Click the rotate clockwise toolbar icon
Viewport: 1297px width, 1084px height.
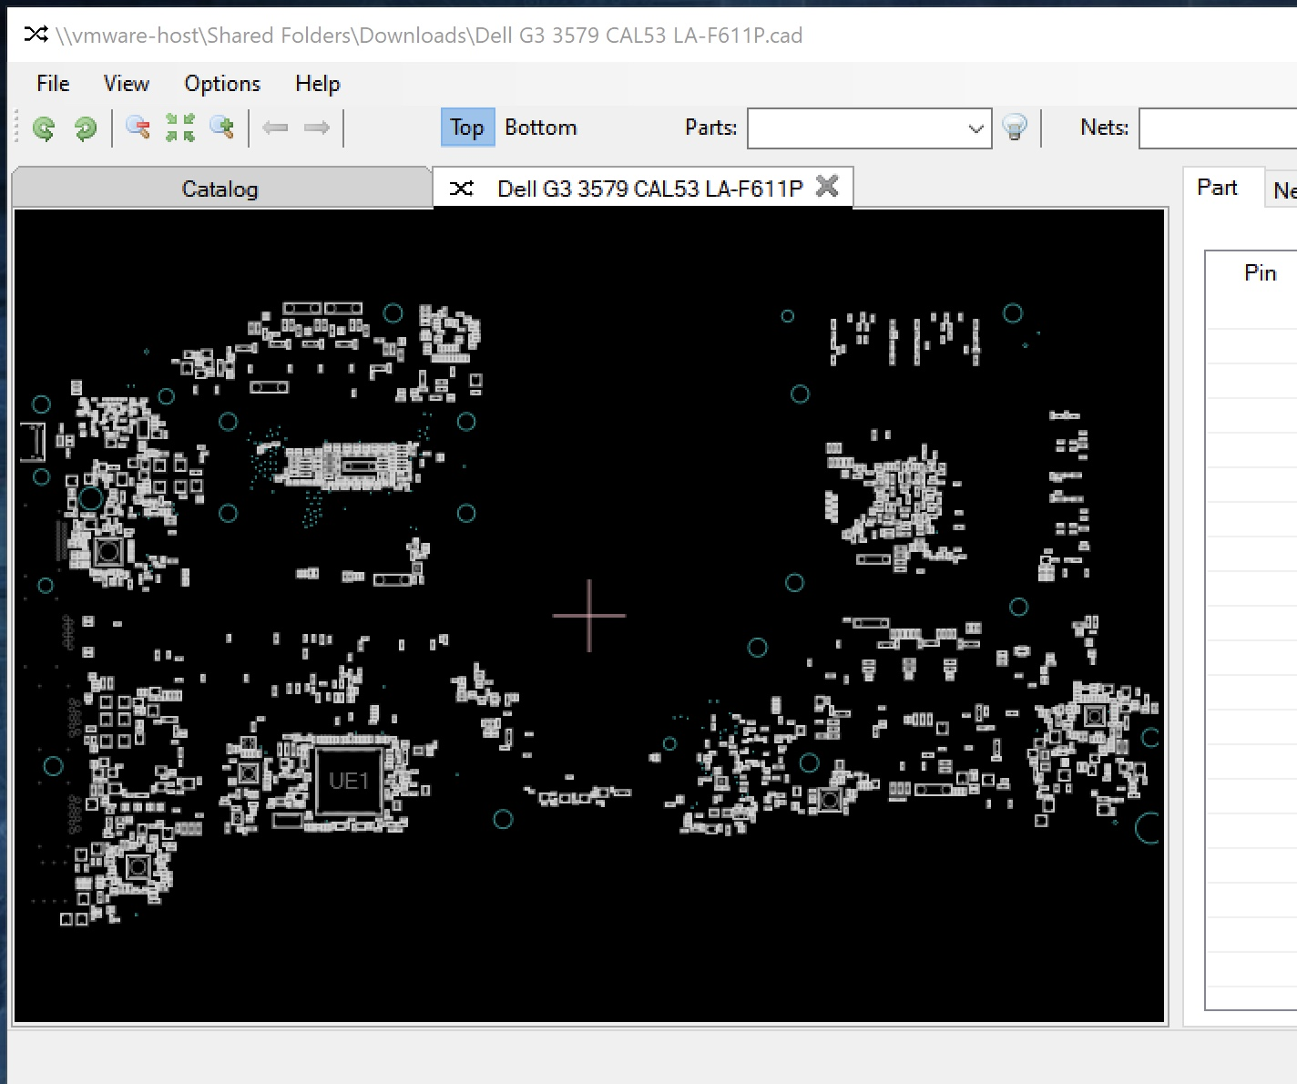tap(86, 128)
